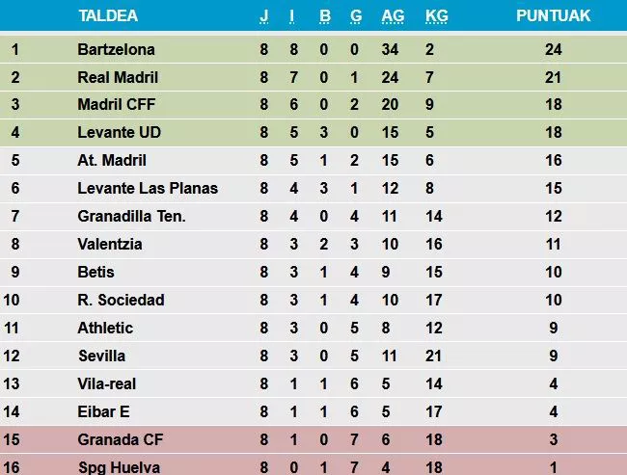Screen dimensions: 627x475
Task: Sort by the AG column header
Action: [x=393, y=15]
